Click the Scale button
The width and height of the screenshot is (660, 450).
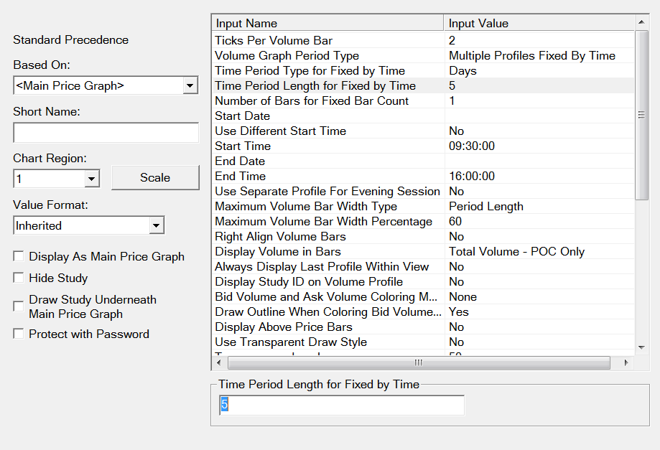click(155, 178)
